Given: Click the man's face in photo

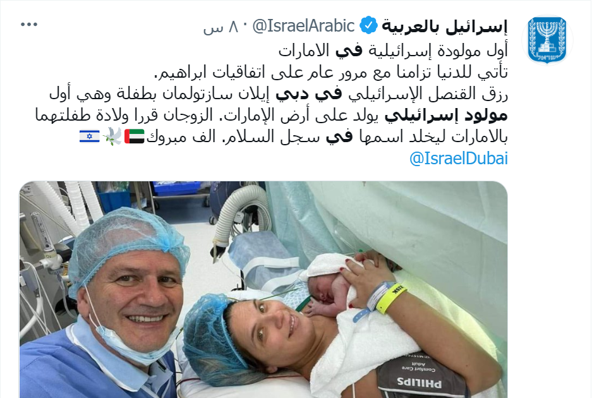Looking at the screenshot, I should [x=136, y=298].
